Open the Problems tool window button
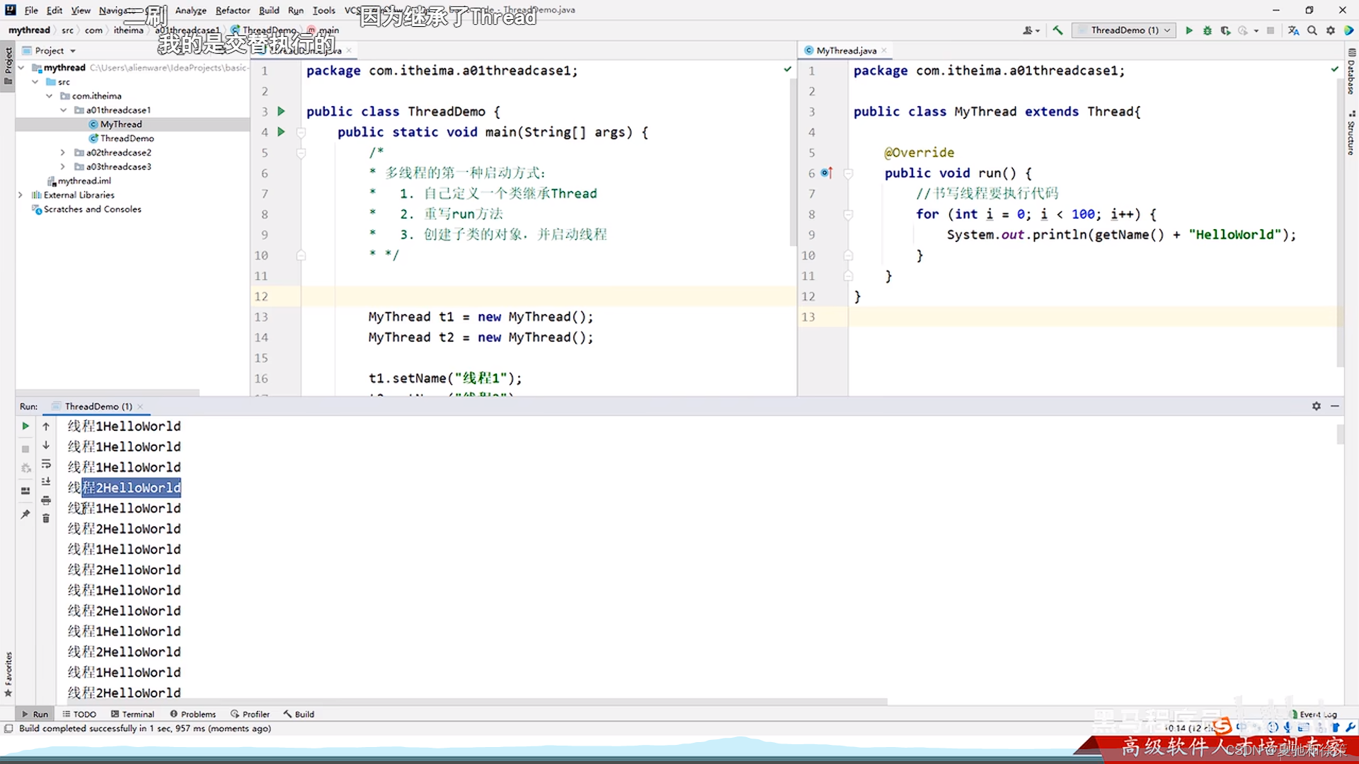Viewport: 1359px width, 764px height. coord(193,714)
